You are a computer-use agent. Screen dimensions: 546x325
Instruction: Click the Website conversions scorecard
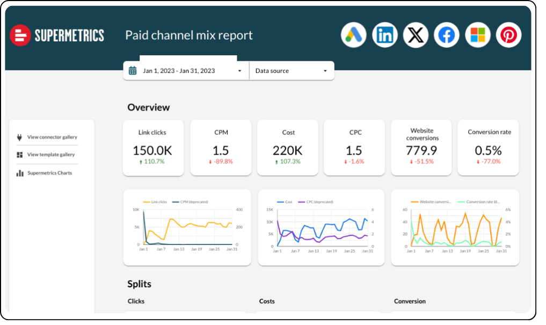421,148
